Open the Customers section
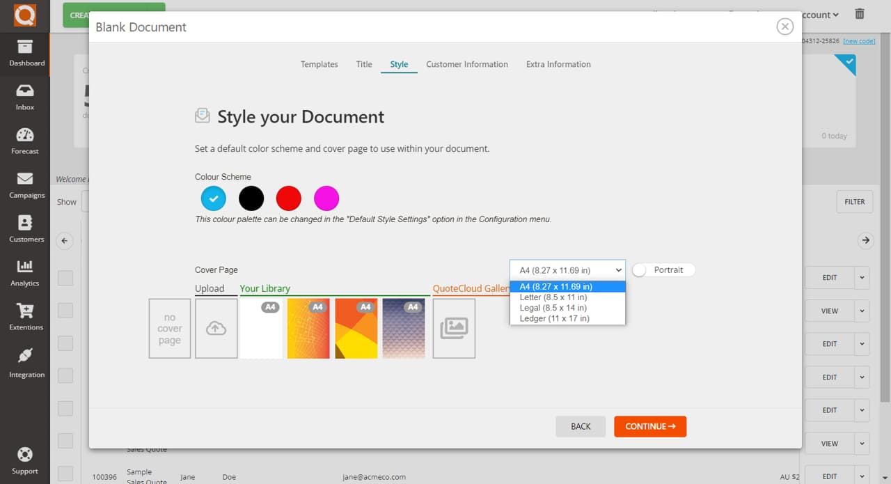Image resolution: width=891 pixels, height=484 pixels. 25,230
